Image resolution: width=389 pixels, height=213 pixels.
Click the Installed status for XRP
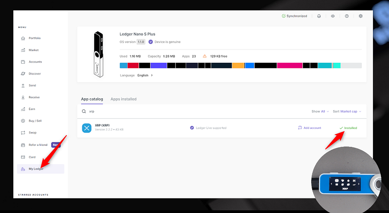pos(348,128)
